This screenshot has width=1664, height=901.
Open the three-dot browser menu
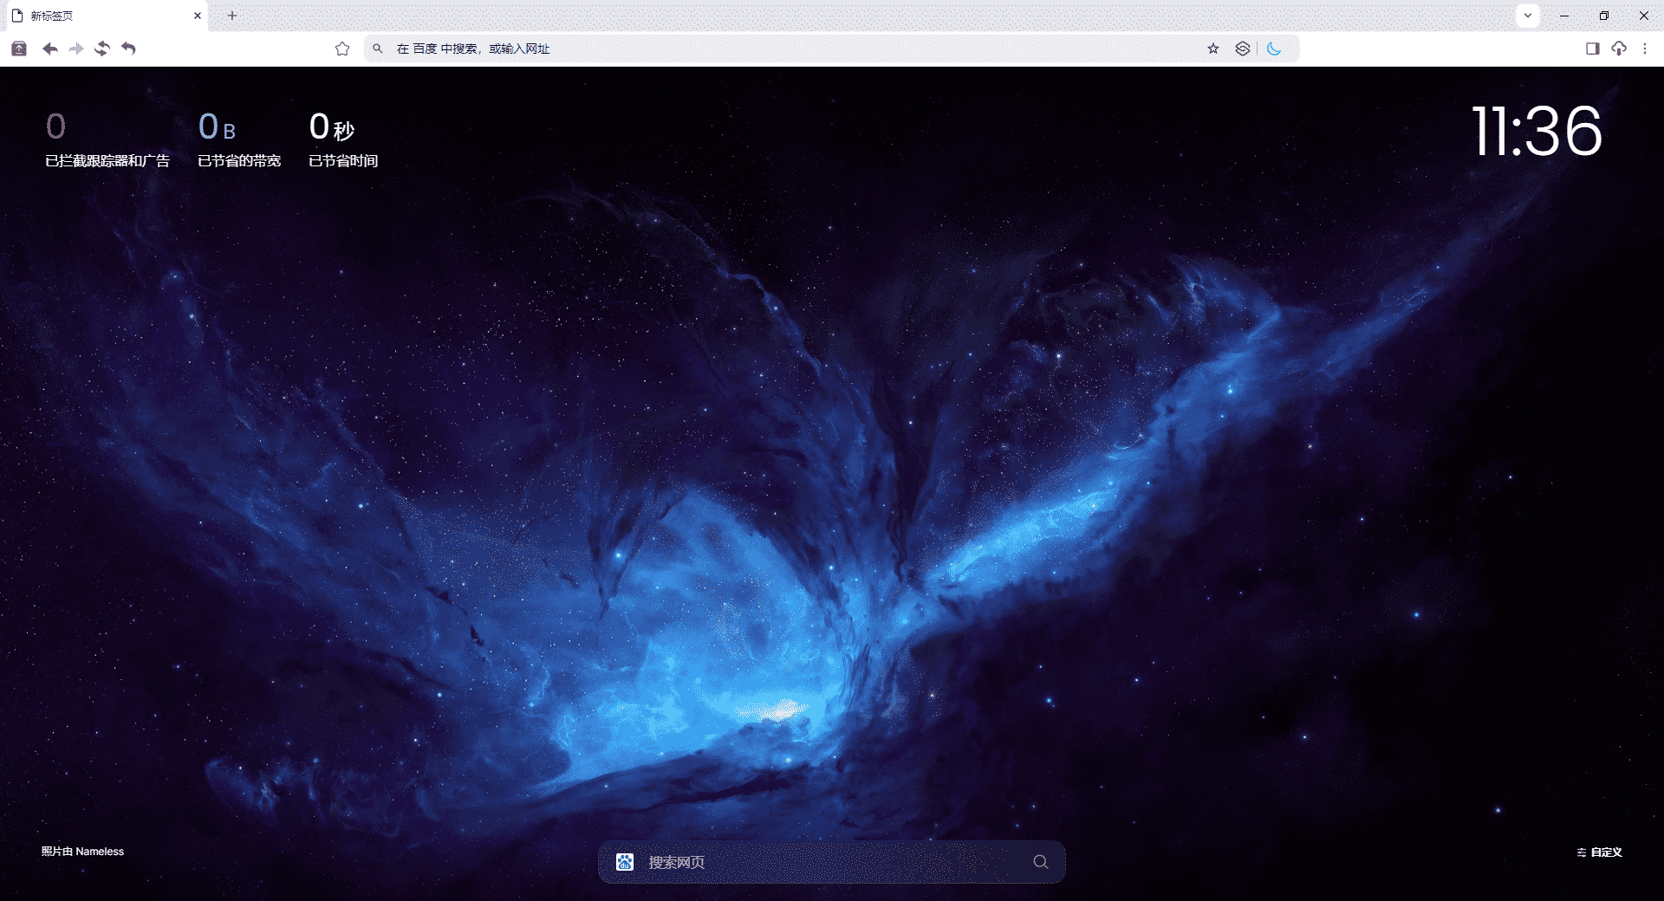1645,49
